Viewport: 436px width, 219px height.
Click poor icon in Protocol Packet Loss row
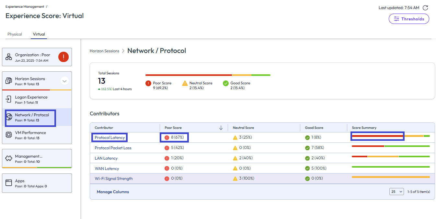pyautogui.click(x=167, y=148)
